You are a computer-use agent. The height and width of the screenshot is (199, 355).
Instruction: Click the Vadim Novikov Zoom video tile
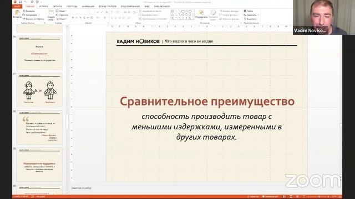click(324, 17)
